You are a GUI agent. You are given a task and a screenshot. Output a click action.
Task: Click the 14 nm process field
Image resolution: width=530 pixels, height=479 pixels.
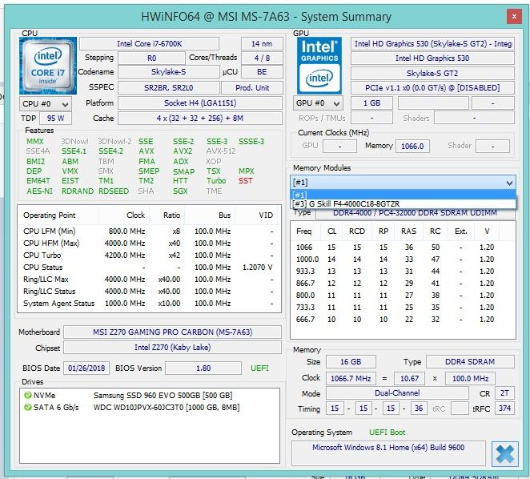coord(262,44)
